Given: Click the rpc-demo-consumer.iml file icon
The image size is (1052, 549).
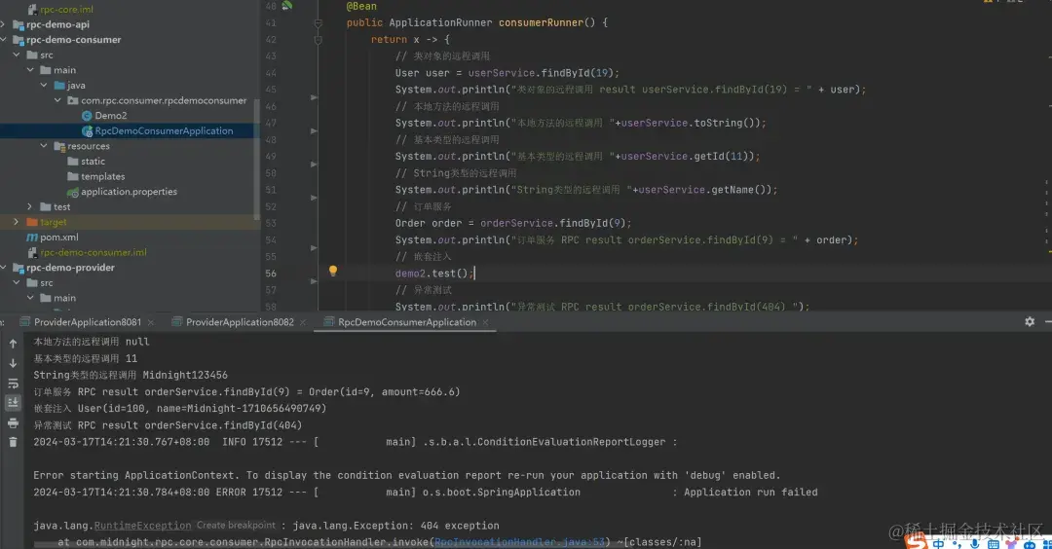Looking at the screenshot, I should (x=32, y=253).
